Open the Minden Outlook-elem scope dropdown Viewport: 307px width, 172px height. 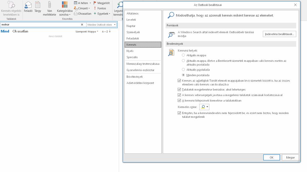tap(101, 25)
